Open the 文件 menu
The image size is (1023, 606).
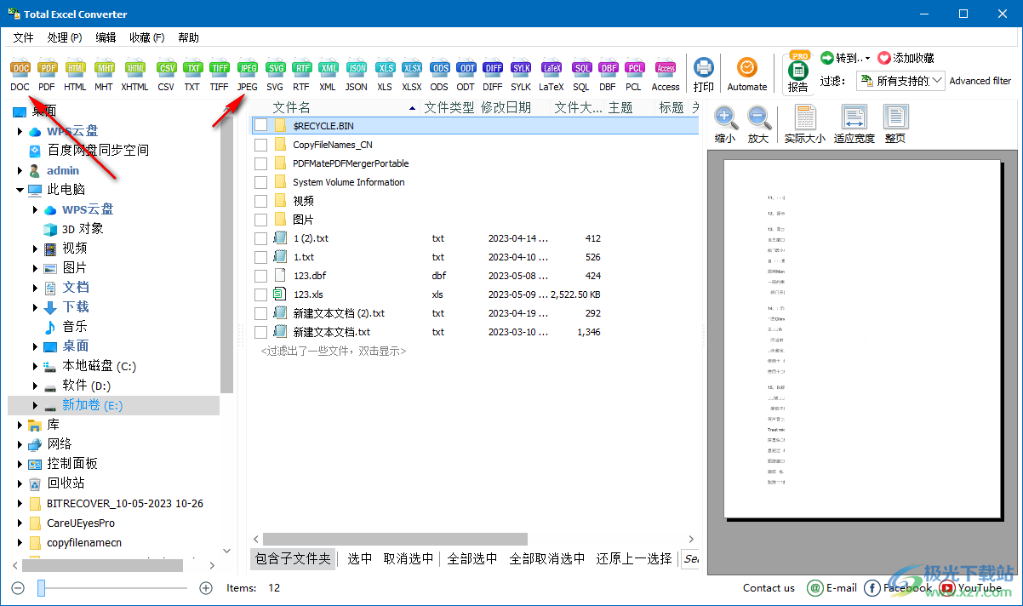(23, 37)
